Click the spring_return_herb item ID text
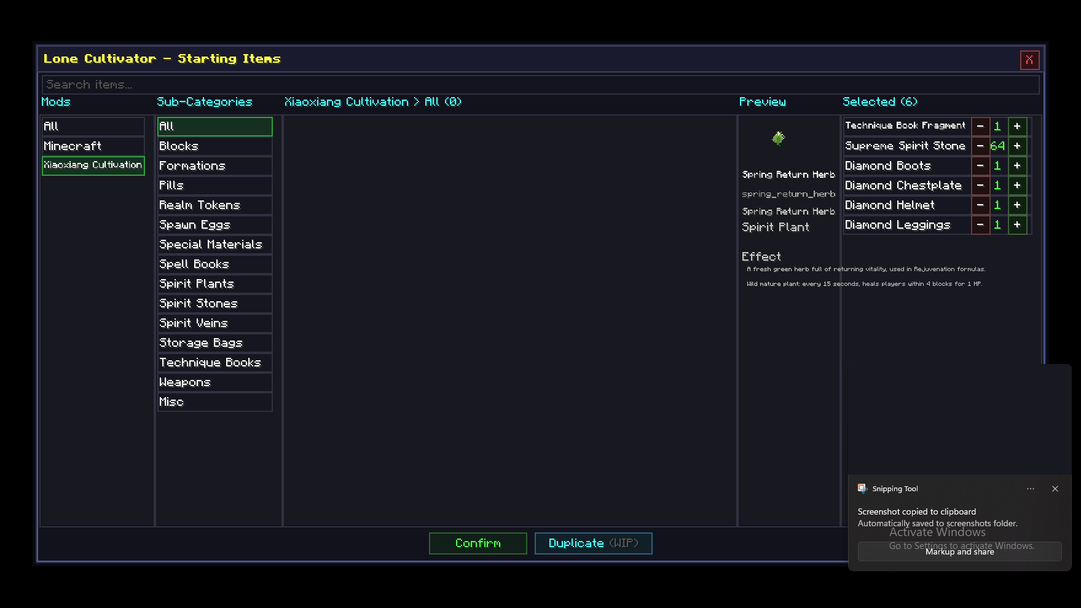1081x608 pixels. point(788,194)
